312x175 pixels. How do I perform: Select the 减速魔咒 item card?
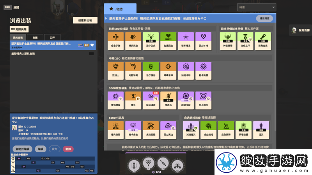[191, 130]
